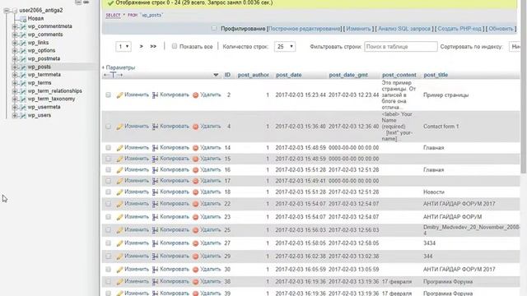The width and height of the screenshot is (527, 296).
Task: Click the pencil edit icon in row ID 30
Action: [119, 270]
